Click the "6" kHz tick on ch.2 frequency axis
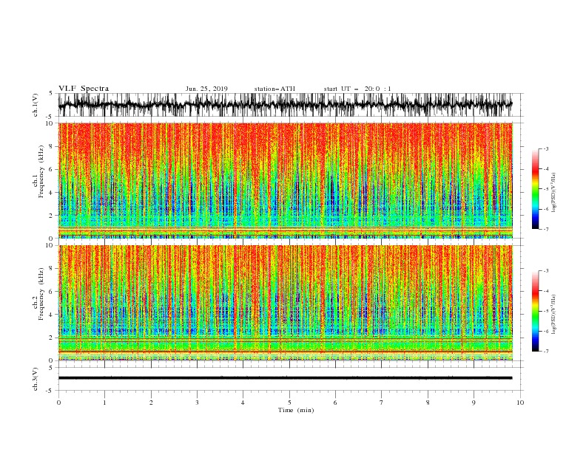Viewport: 586px width, 452px height. (x=51, y=292)
